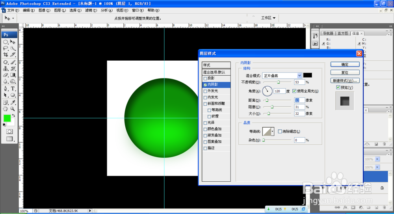Expand the layer opacity 100% arrow
This screenshot has width=394, height=214.
(x=377, y=159)
